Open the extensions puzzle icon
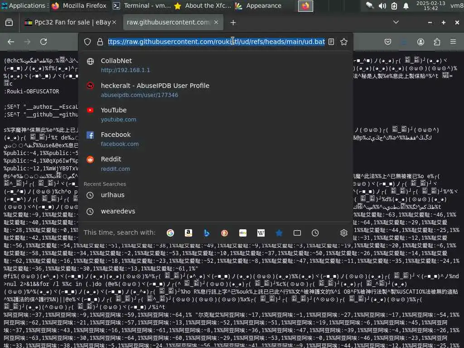This screenshot has height=348, width=464. [x=437, y=42]
